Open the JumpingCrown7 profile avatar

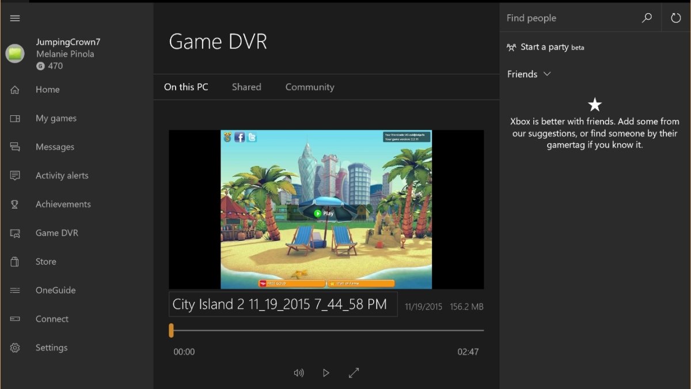(15, 54)
